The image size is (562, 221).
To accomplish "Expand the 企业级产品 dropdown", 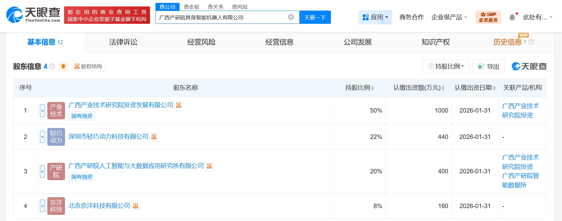I will 449,17.
